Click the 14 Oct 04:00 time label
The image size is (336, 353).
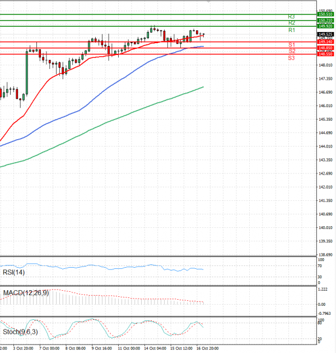pos(155,349)
